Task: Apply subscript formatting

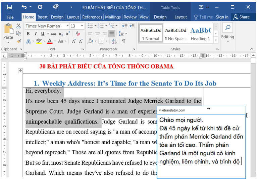Action: tap(61, 34)
